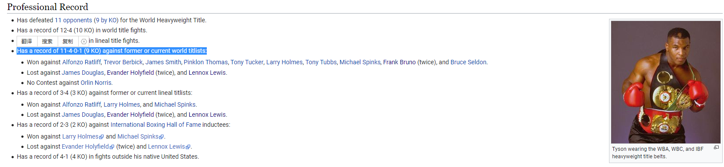Open the Orlin Norris link
Screen dimensions: 724x167
click(96, 83)
